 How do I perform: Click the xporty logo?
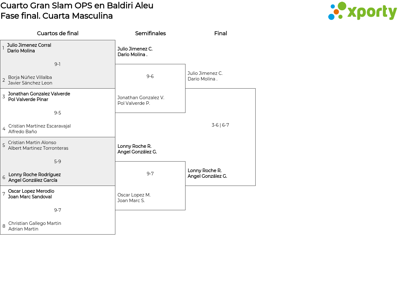(362, 11)
